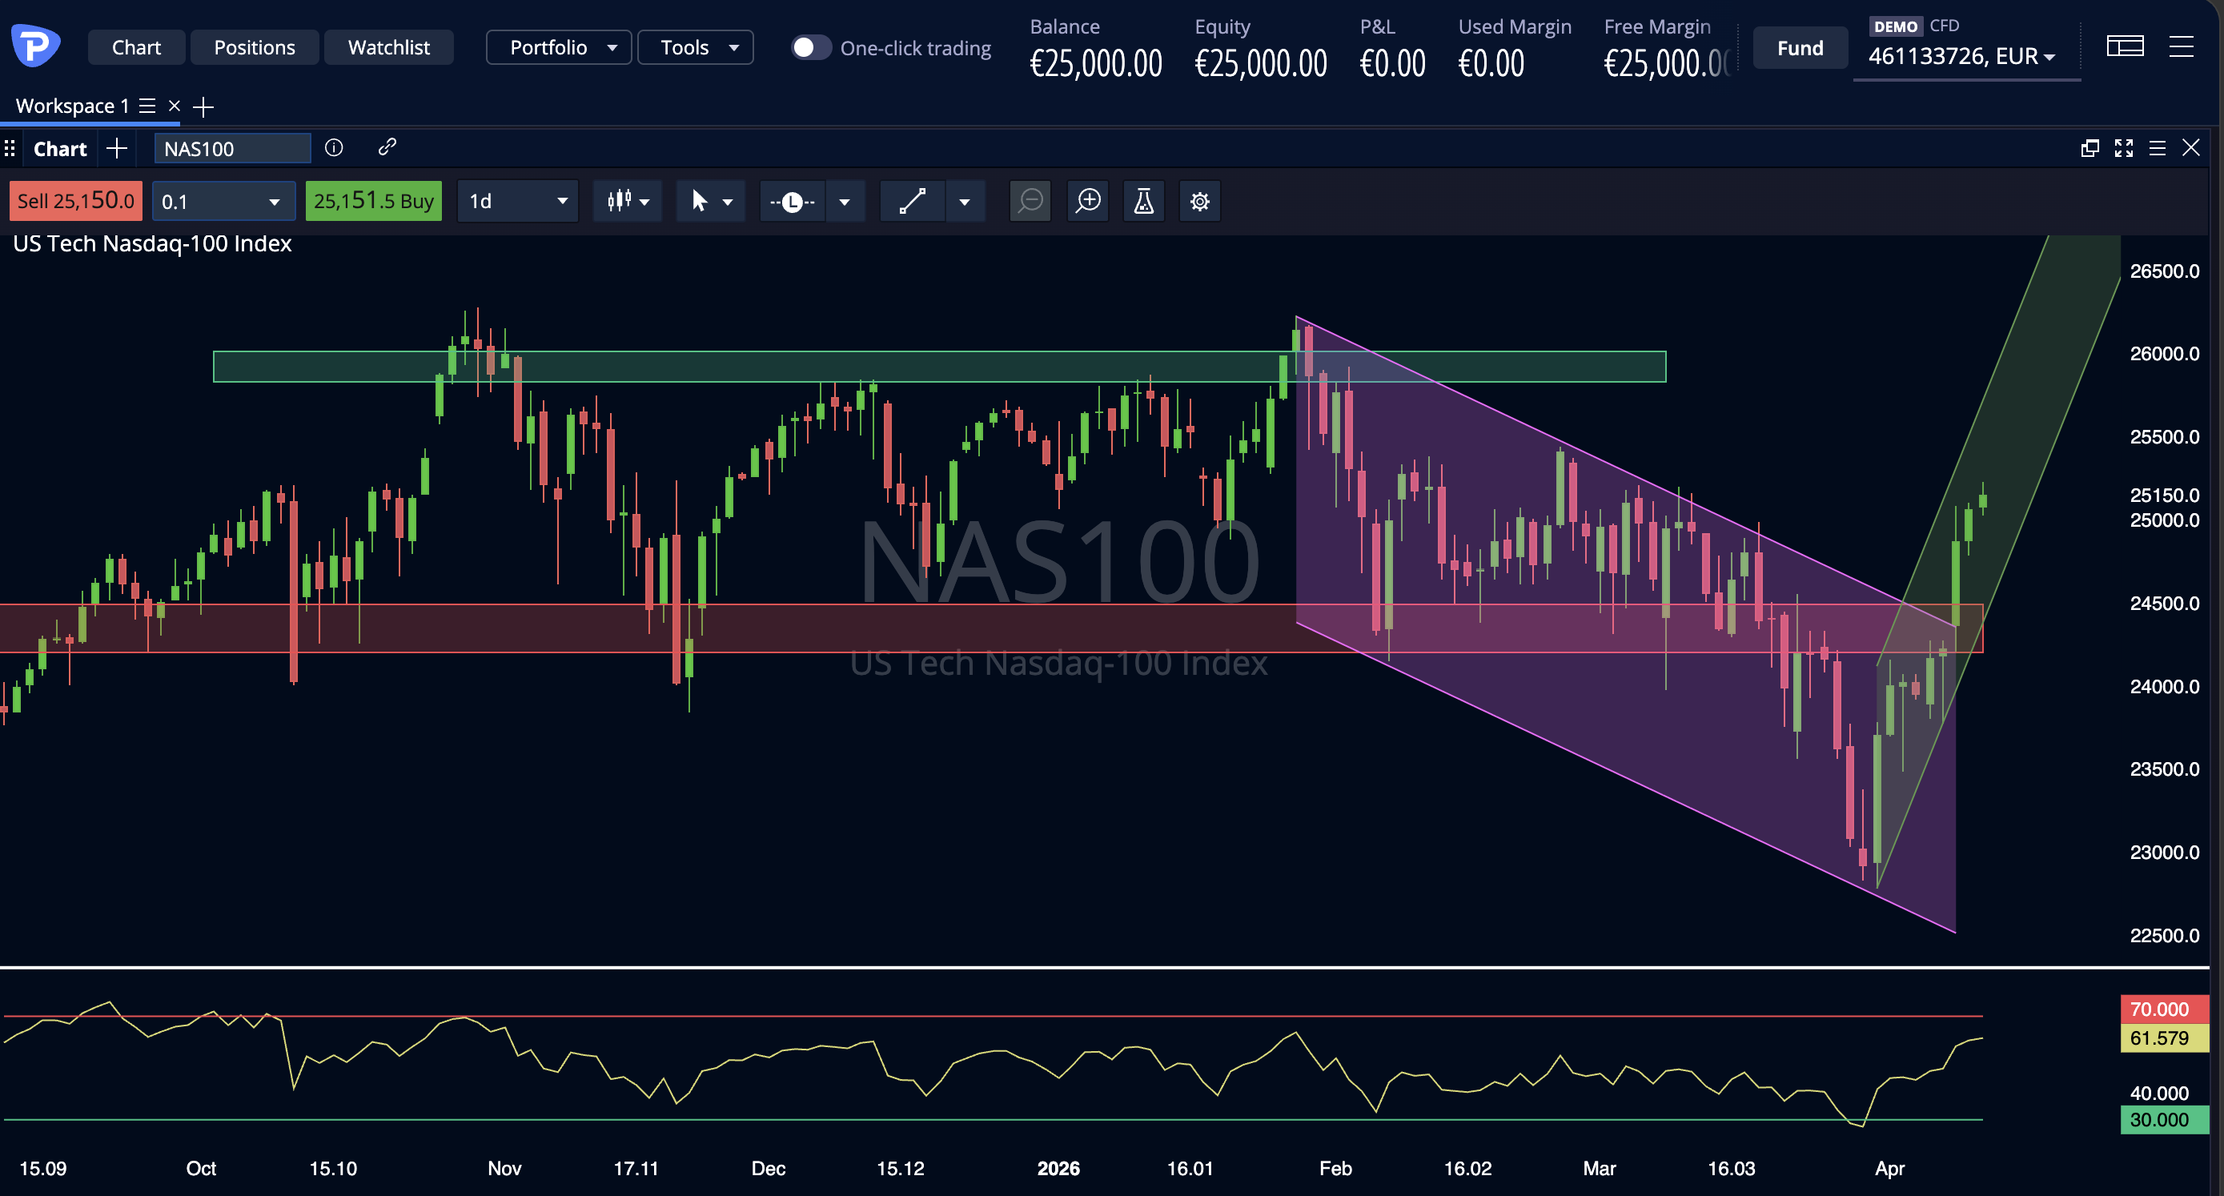Expand the 0.1 volume dropdown
This screenshot has height=1196, width=2224.
click(223, 201)
